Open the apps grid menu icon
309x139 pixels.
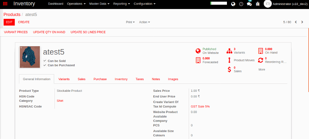[5, 4]
